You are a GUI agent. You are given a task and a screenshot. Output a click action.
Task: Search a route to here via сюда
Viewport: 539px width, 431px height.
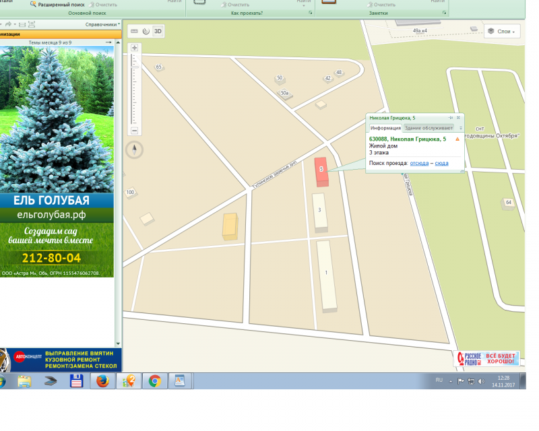(x=441, y=163)
